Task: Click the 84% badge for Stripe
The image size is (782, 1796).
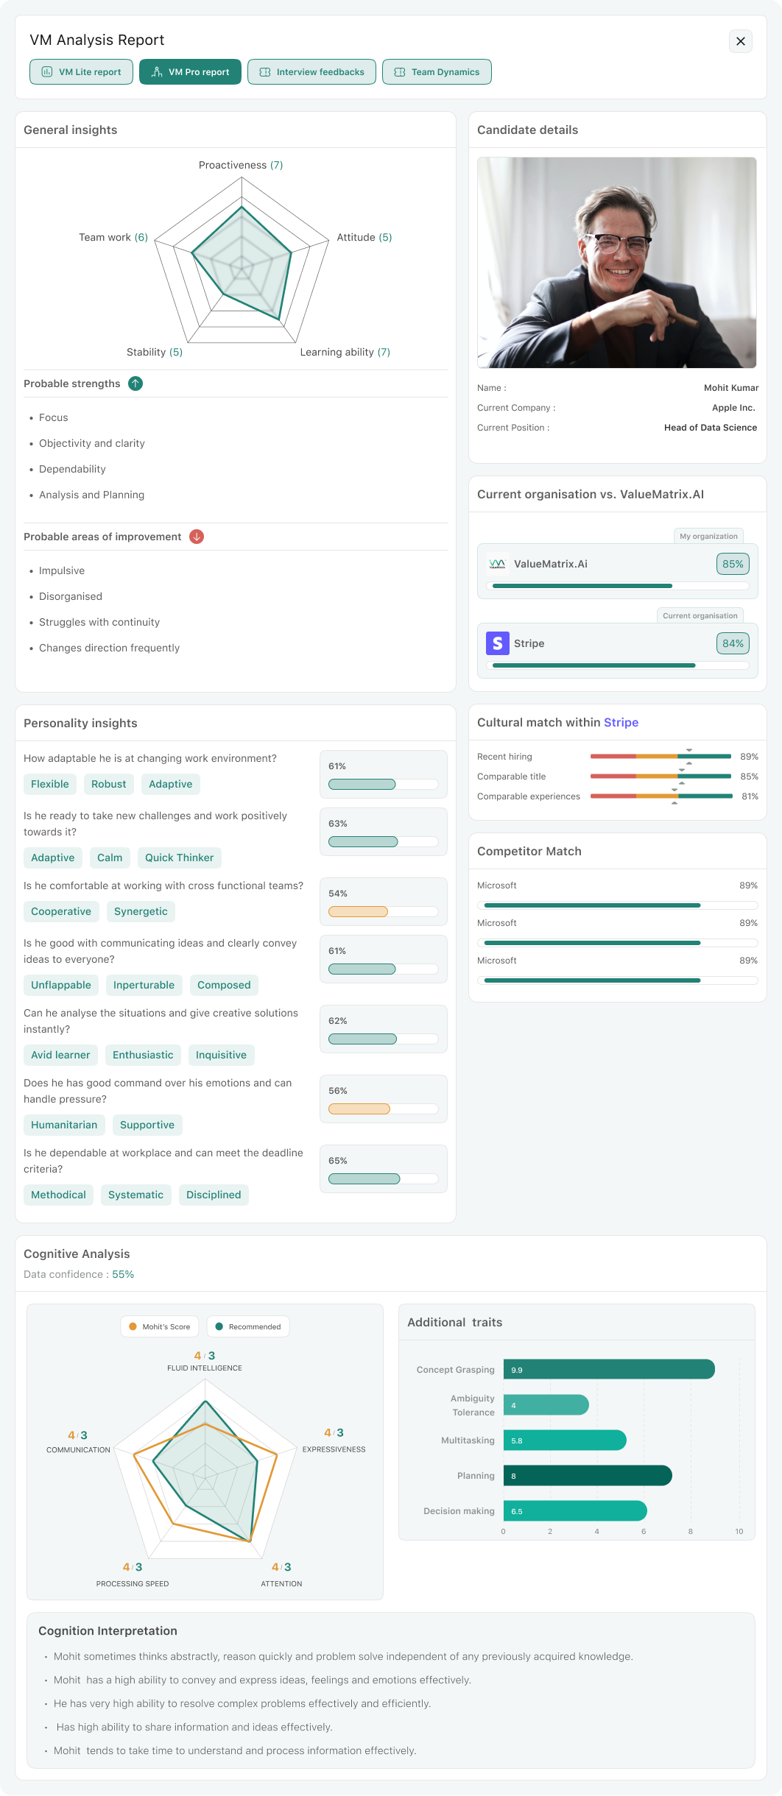Action: (732, 643)
